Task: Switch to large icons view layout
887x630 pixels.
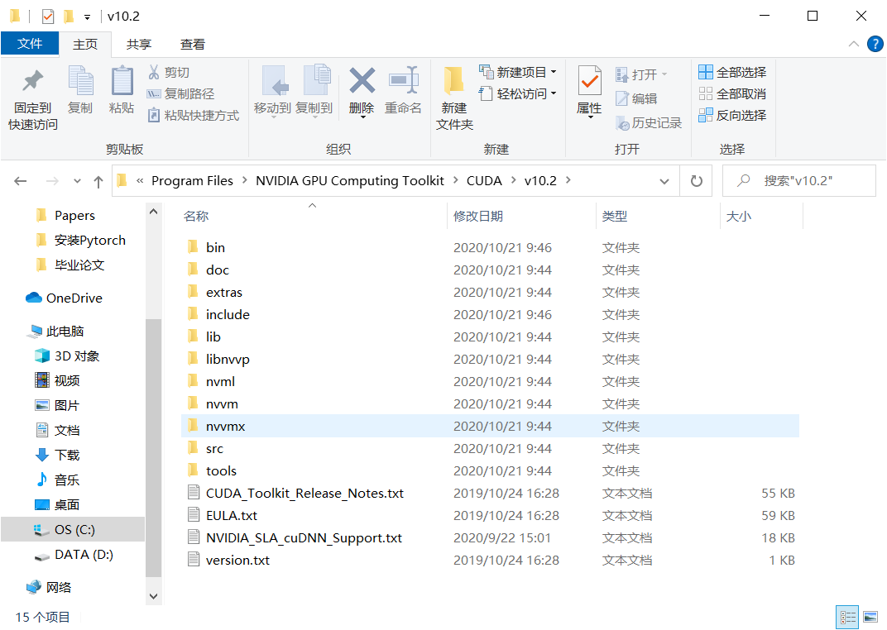Action: pyautogui.click(x=870, y=617)
